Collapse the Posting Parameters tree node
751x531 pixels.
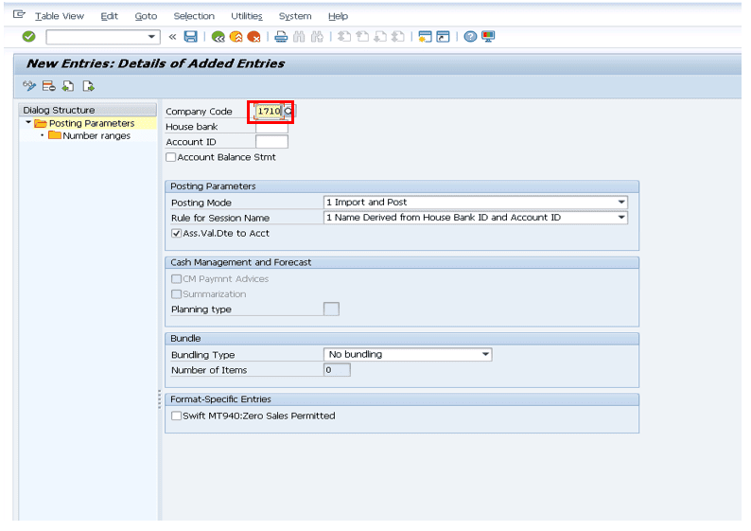pos(28,123)
